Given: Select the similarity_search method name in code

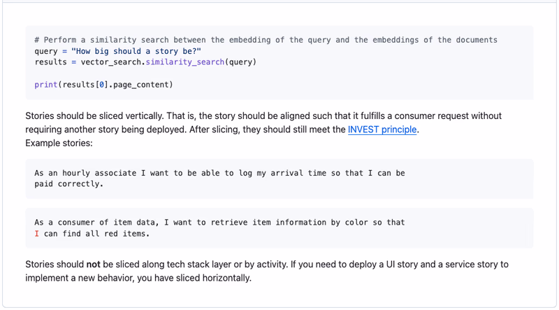Looking at the screenshot, I should click(185, 62).
